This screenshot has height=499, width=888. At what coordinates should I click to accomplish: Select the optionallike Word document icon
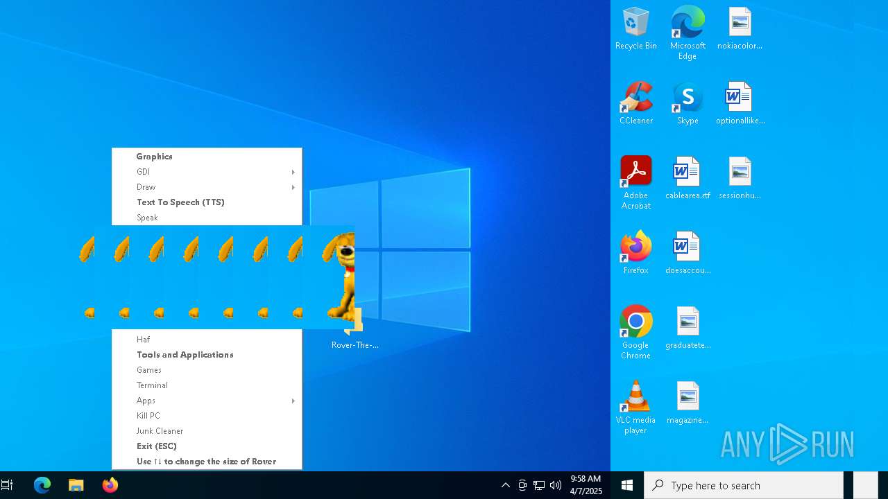tap(740, 103)
